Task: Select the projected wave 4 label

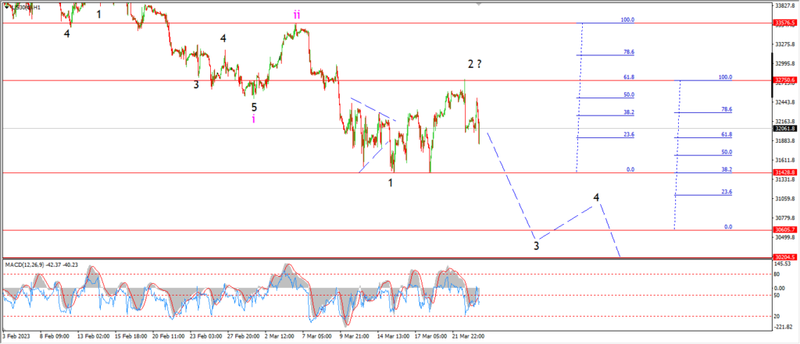Action: click(596, 197)
